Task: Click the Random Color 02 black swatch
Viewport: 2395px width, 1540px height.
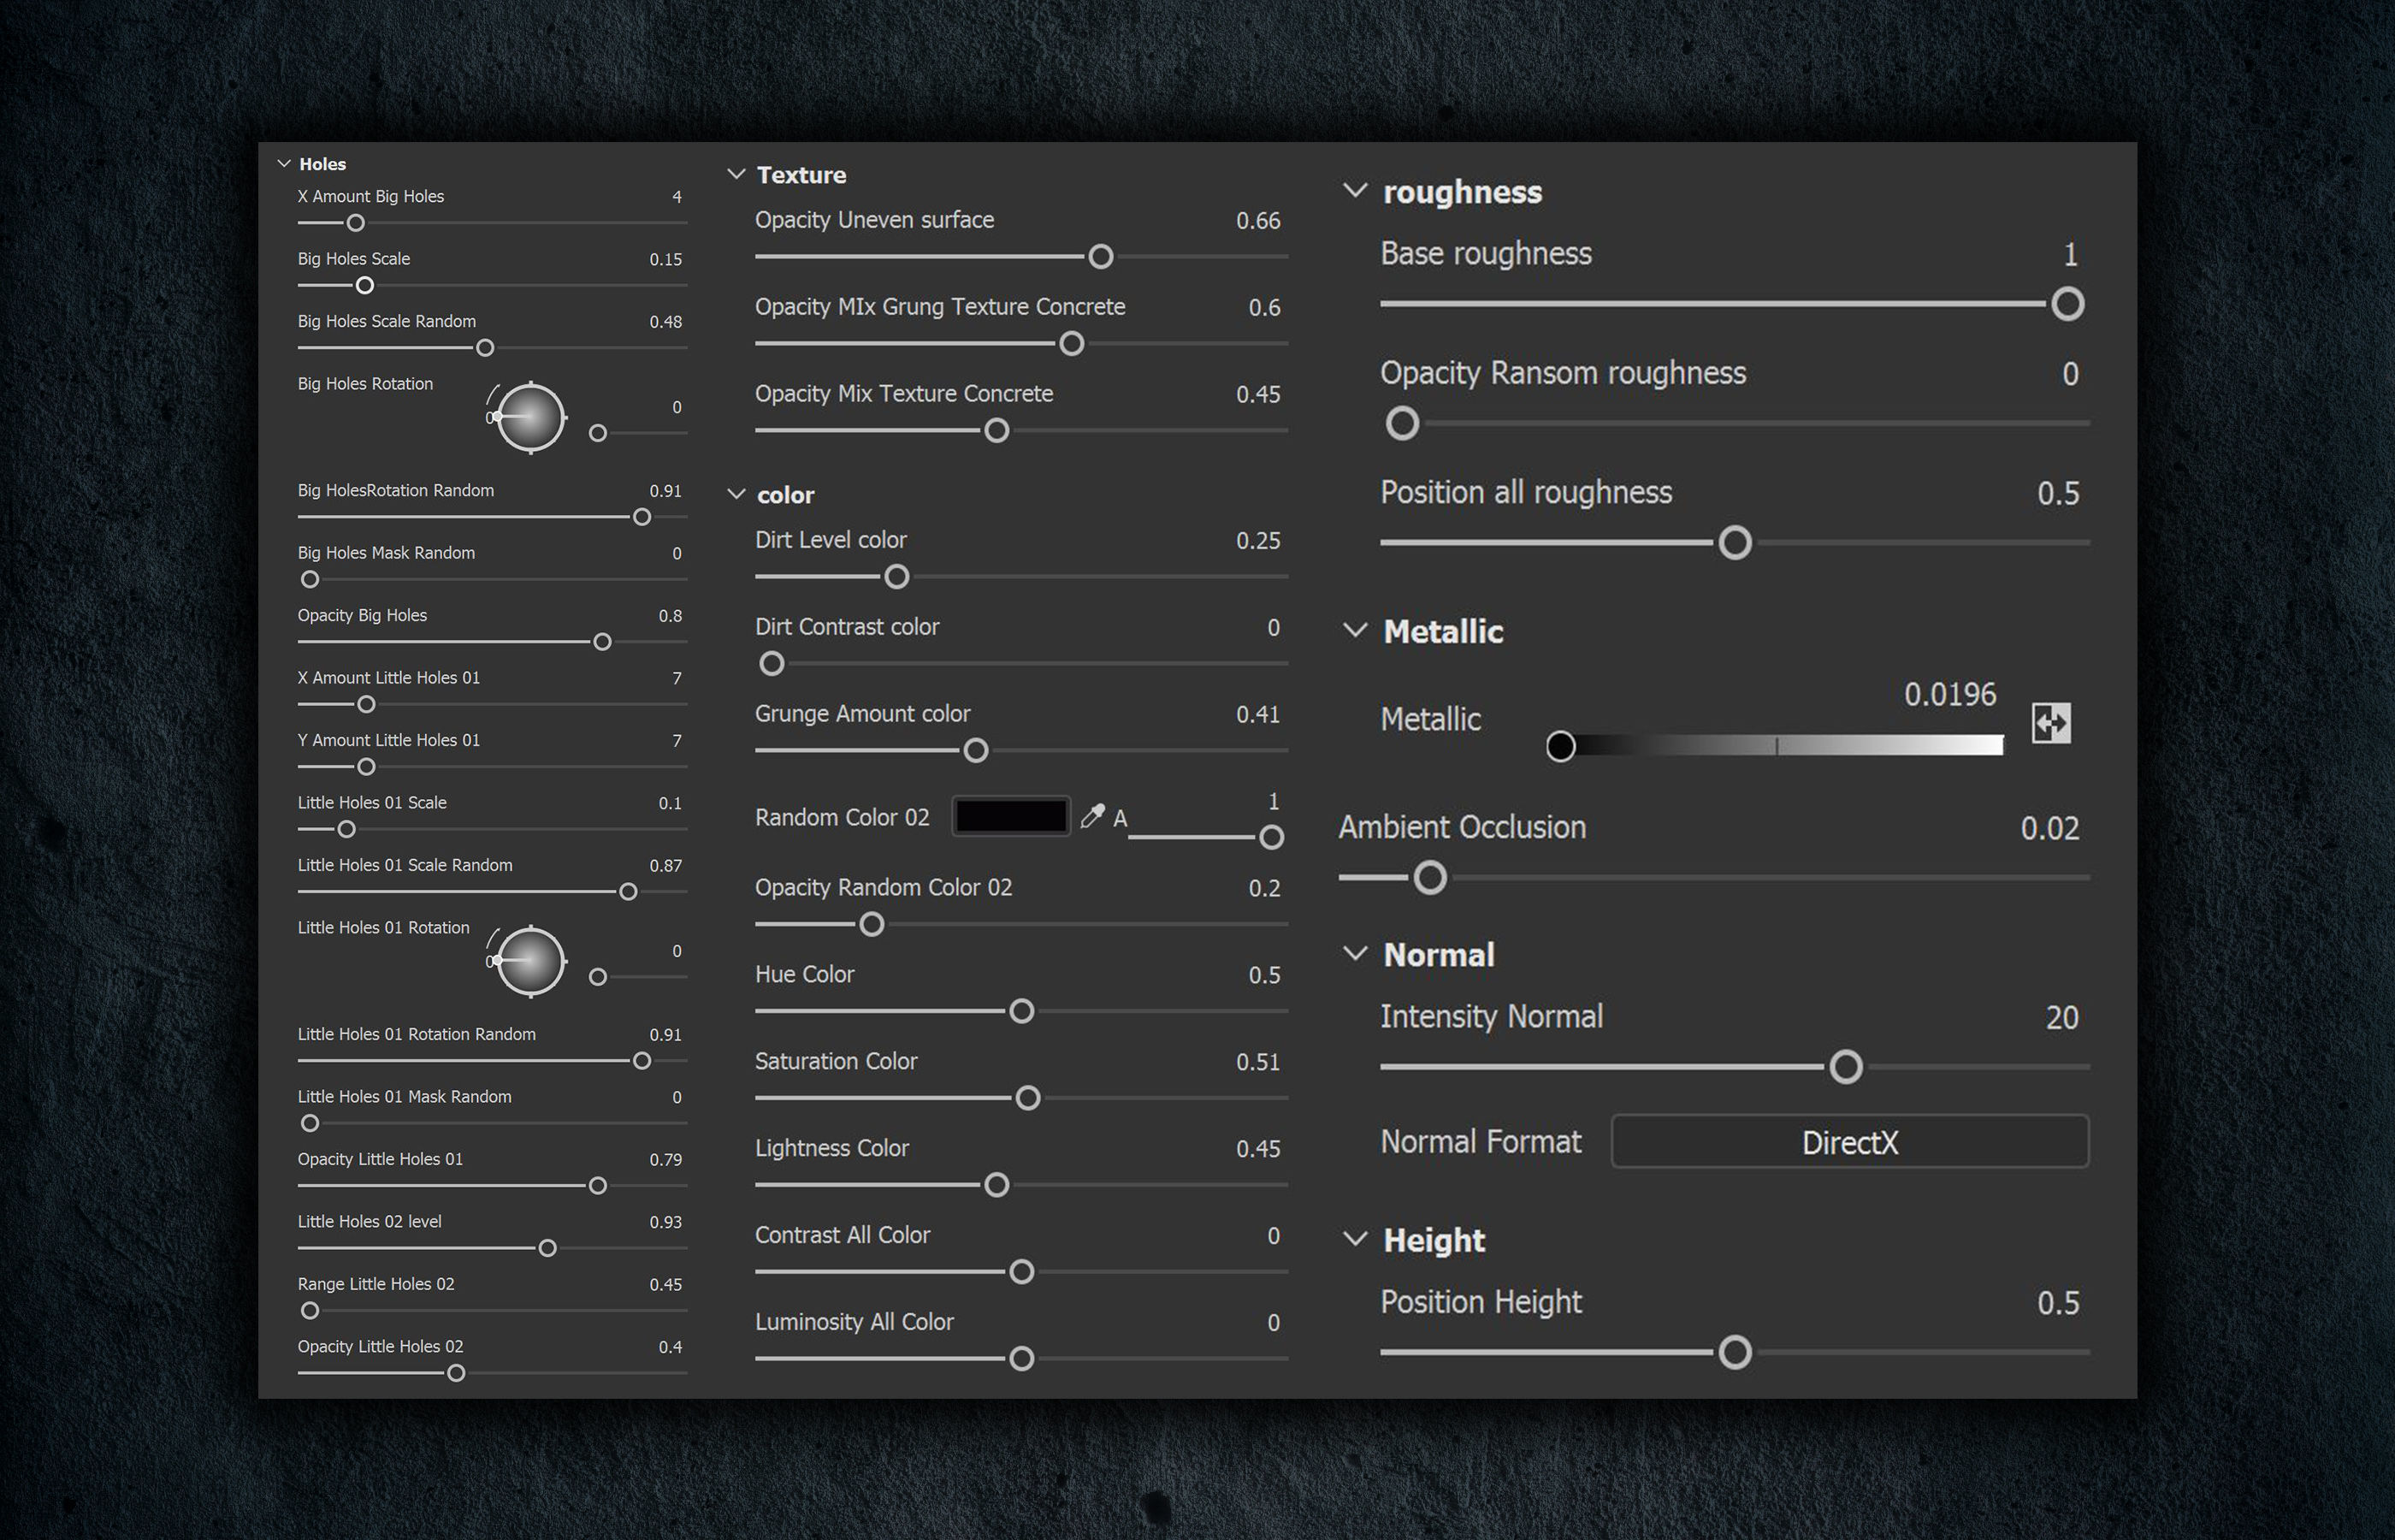Action: 1010,816
